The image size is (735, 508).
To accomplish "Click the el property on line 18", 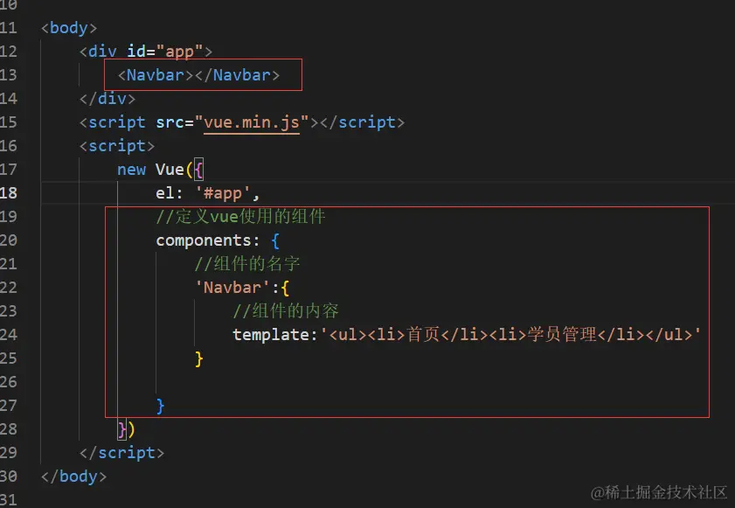I will coord(164,193).
